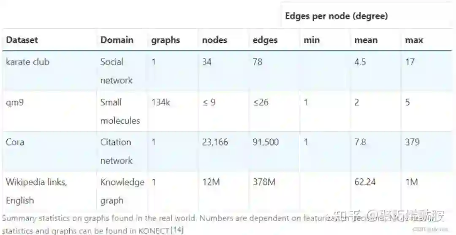The image size is (456, 235).
Task: Click the Wikipedia links, English cell
Action: coord(36,191)
